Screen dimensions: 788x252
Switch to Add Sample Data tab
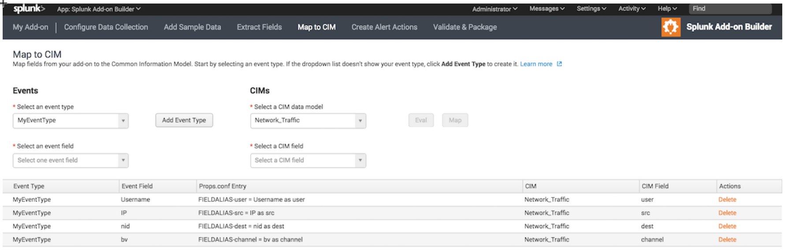point(193,27)
